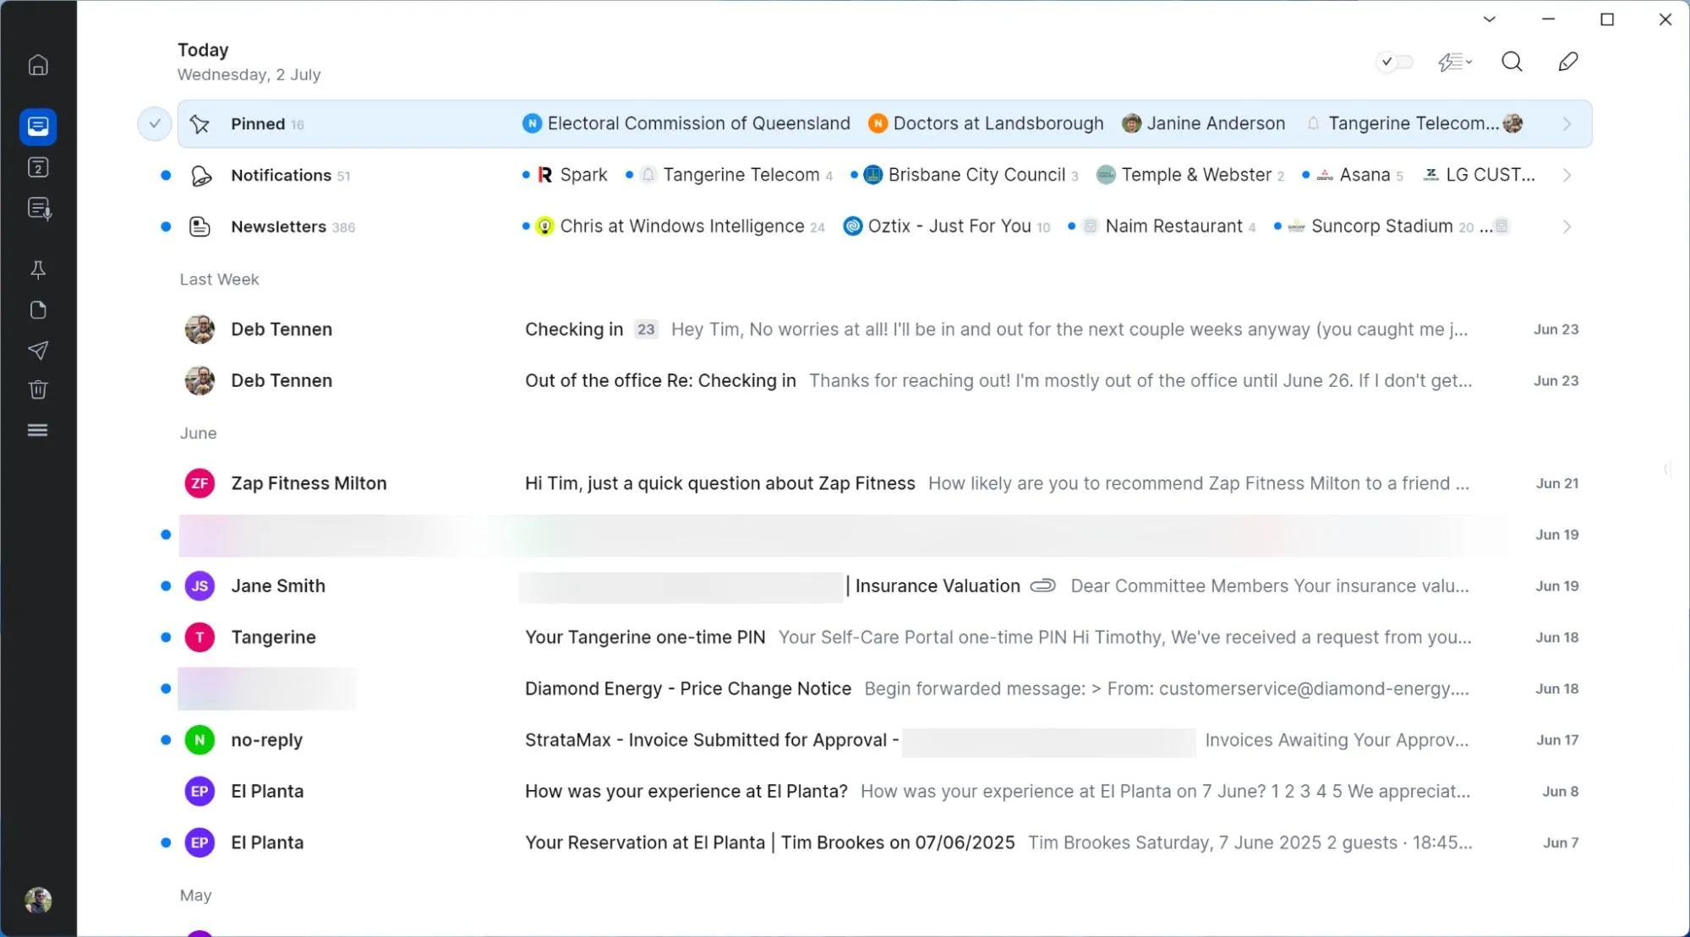This screenshot has height=937, width=1690.
Task: Mark the Pinned group header checkmark
Action: click(154, 123)
